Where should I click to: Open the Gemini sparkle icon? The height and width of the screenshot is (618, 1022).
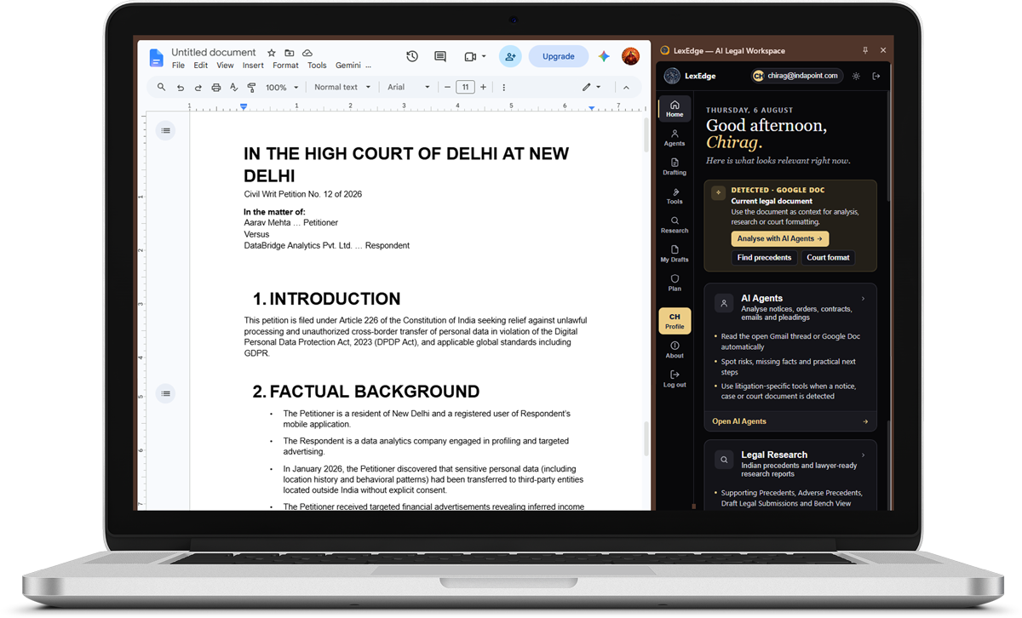coord(604,56)
